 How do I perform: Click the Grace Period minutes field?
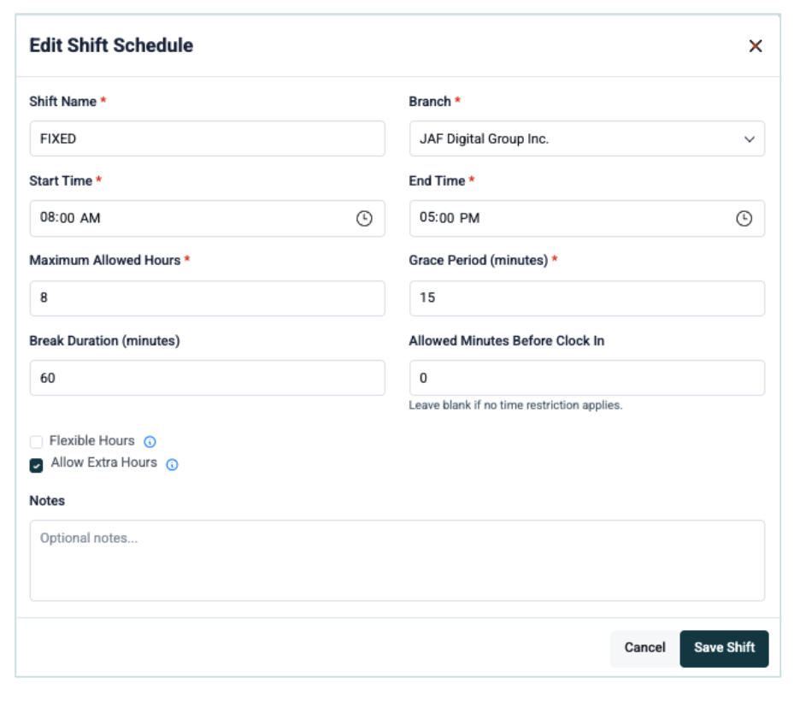(586, 298)
